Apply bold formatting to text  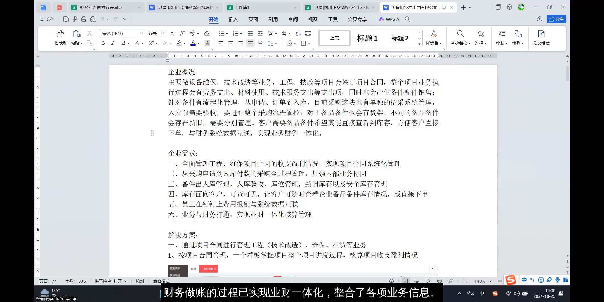pyautogui.click(x=103, y=43)
